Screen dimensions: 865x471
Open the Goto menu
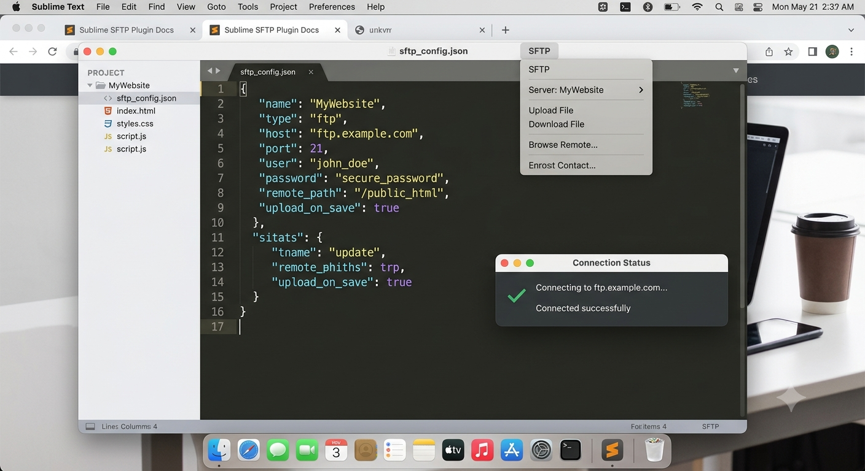(x=216, y=7)
